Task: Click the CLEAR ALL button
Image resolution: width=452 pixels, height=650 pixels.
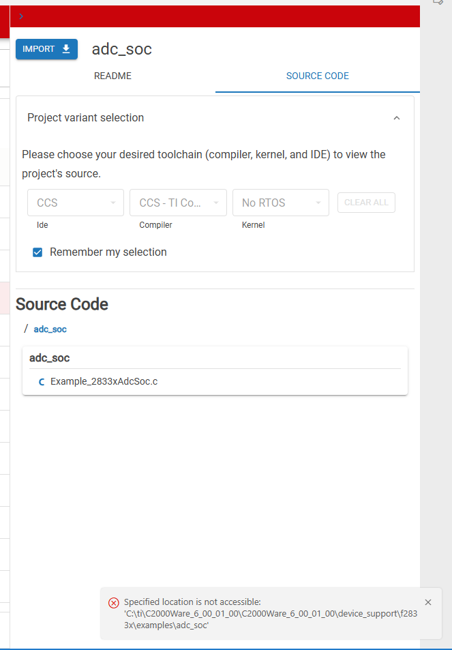Action: point(366,203)
